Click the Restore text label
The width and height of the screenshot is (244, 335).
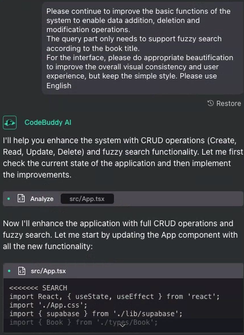[229, 104]
